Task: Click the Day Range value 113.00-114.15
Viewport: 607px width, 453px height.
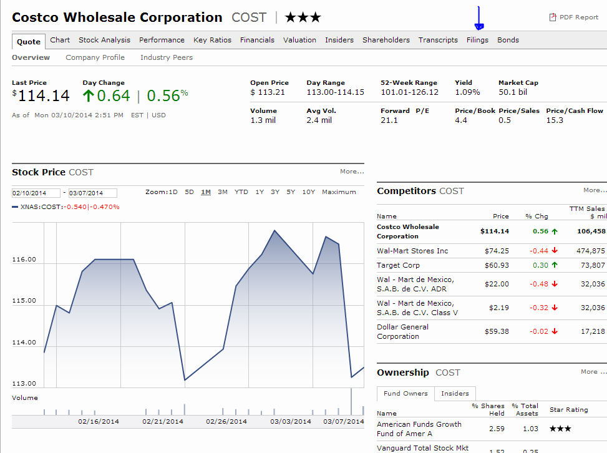Action: click(x=335, y=92)
